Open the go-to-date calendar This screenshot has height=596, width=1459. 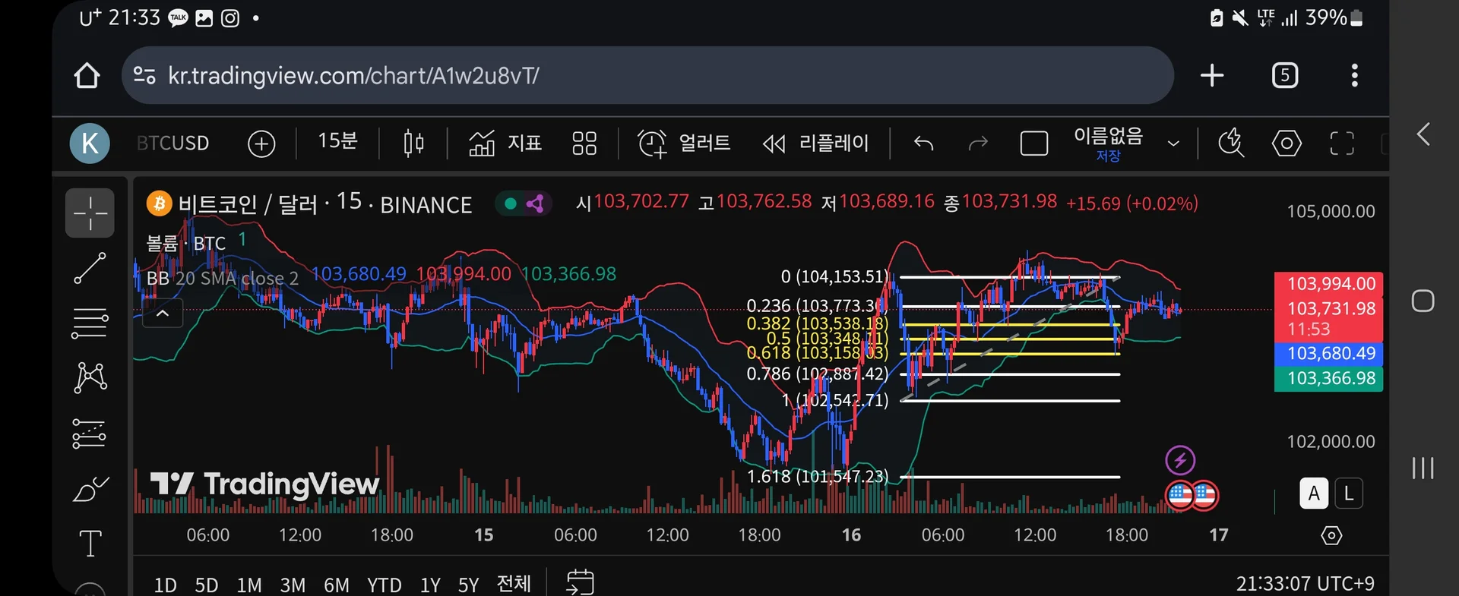click(580, 582)
